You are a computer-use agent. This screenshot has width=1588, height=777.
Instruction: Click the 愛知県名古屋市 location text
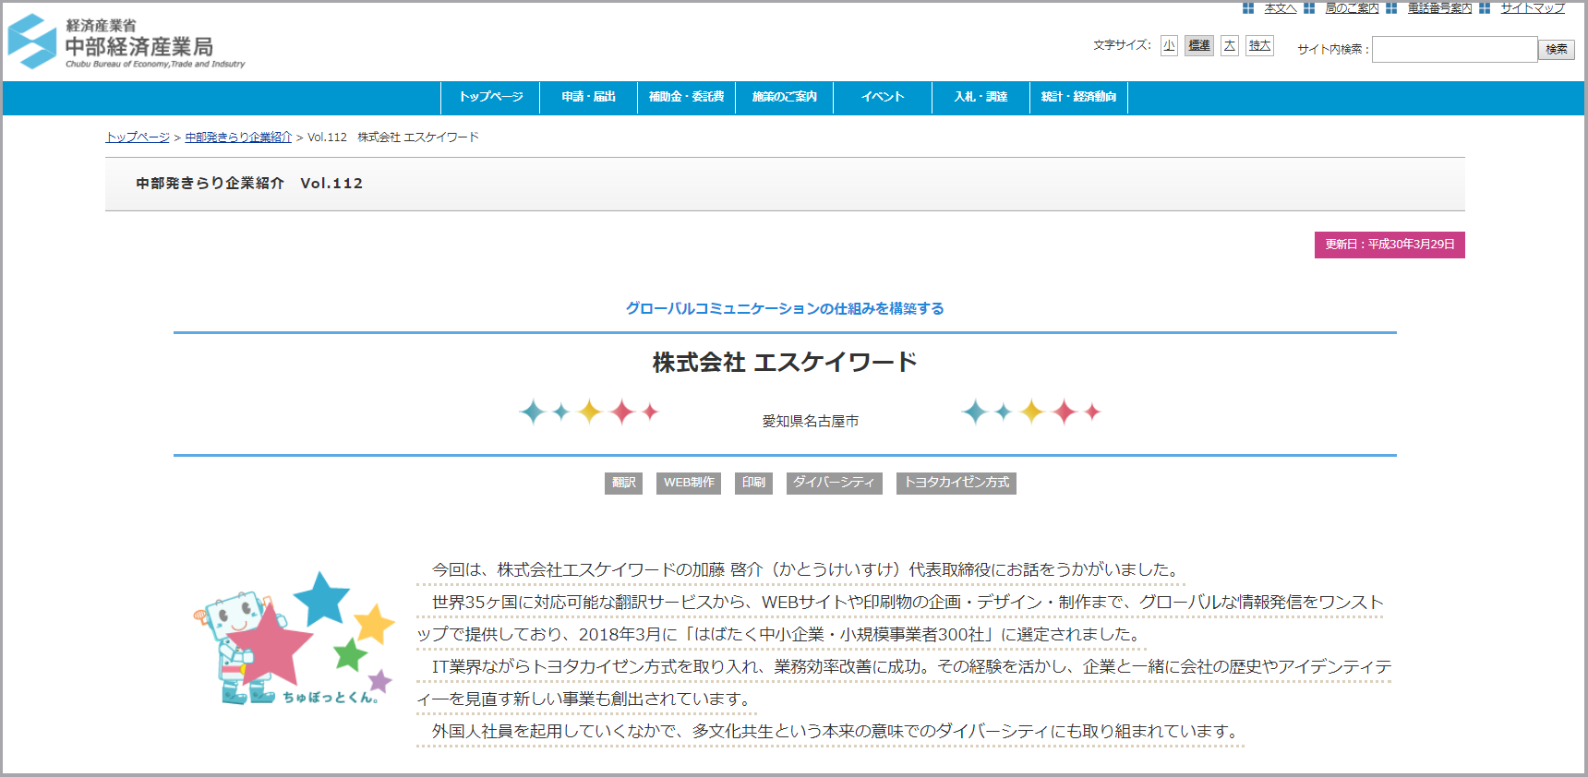coord(811,422)
